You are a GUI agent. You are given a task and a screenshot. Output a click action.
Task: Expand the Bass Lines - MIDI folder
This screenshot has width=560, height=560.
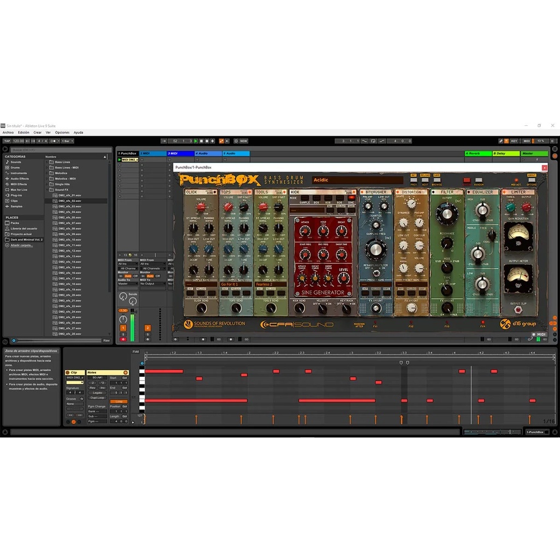coord(47,167)
